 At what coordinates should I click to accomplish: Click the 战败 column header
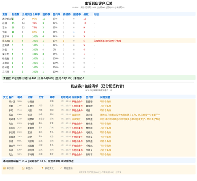click(86, 14)
